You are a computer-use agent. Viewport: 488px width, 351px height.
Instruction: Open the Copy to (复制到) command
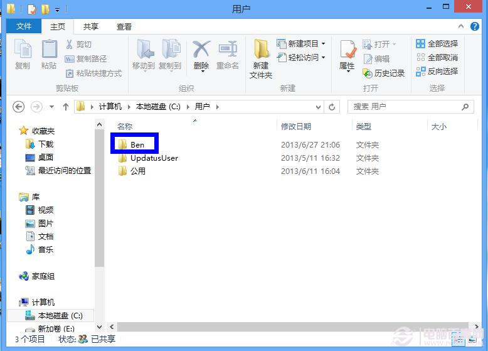point(170,55)
